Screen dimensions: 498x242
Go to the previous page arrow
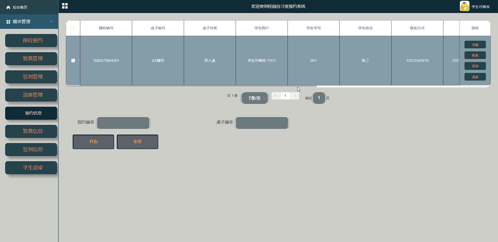coord(275,96)
